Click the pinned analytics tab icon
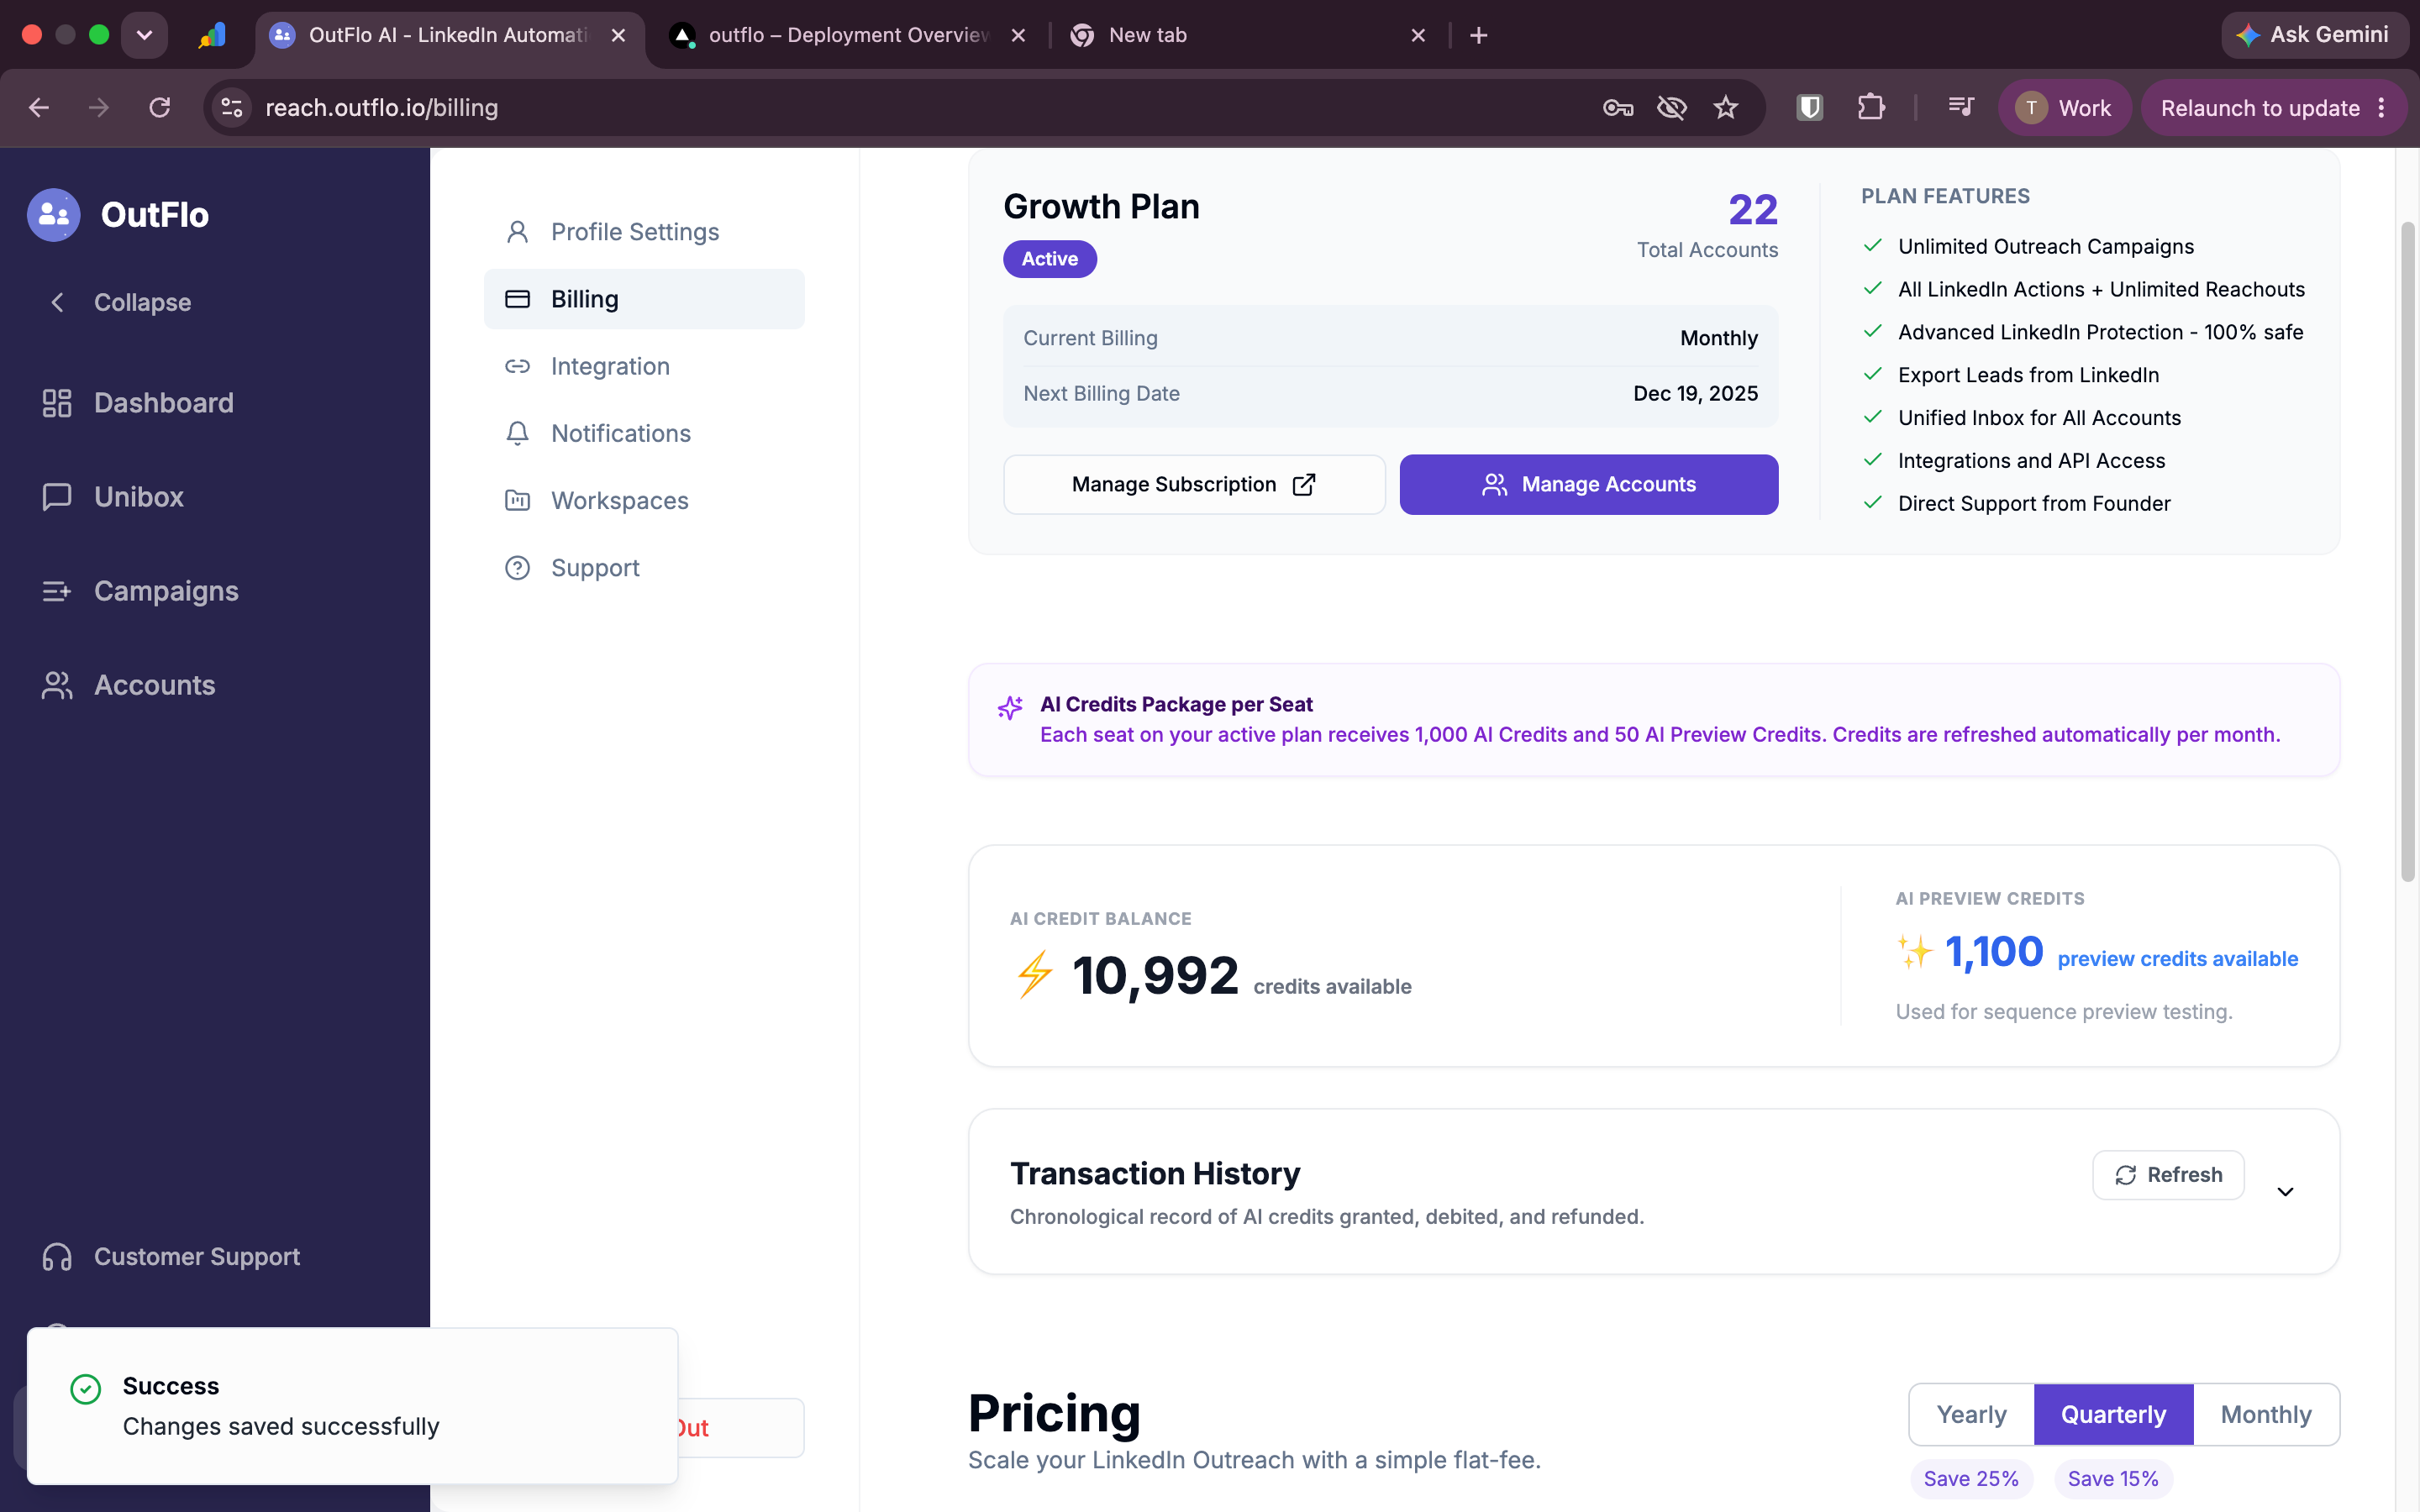 (x=212, y=35)
